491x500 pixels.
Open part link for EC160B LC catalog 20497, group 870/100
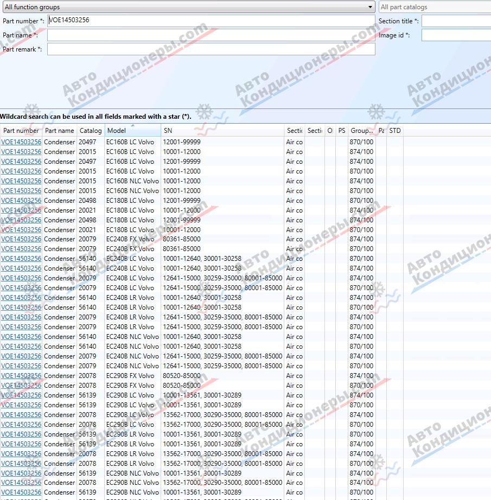click(21, 142)
